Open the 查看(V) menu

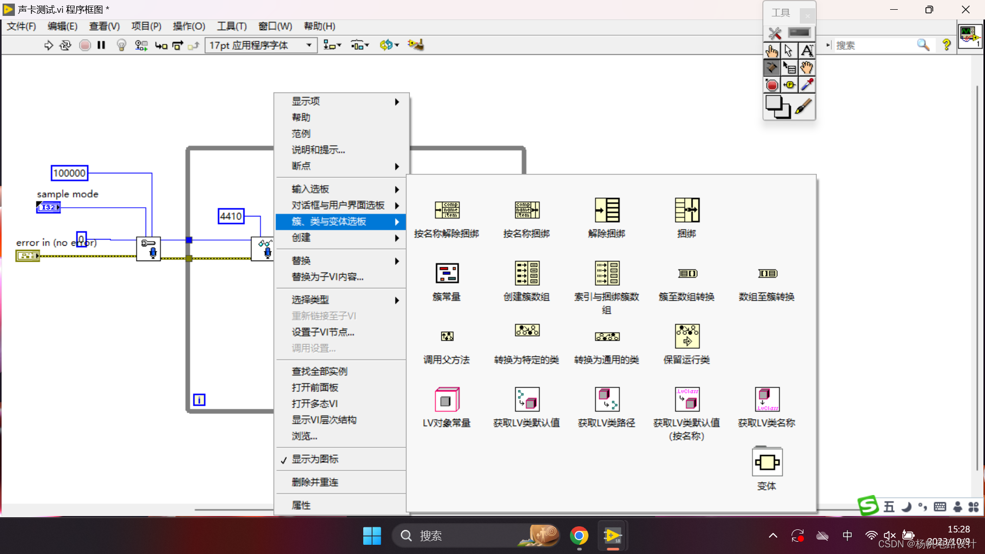(104, 26)
